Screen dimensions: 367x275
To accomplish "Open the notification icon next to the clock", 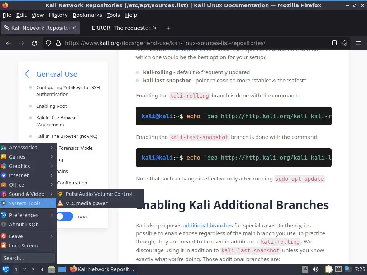I will 348,269.
